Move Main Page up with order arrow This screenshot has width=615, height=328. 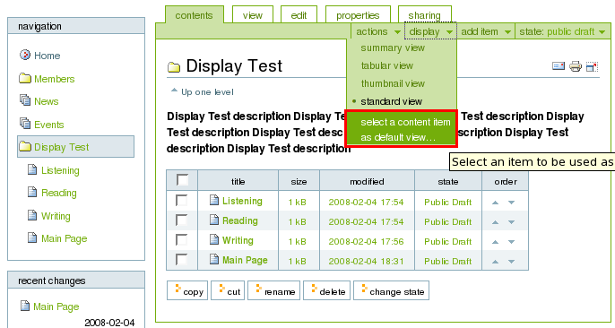click(496, 262)
